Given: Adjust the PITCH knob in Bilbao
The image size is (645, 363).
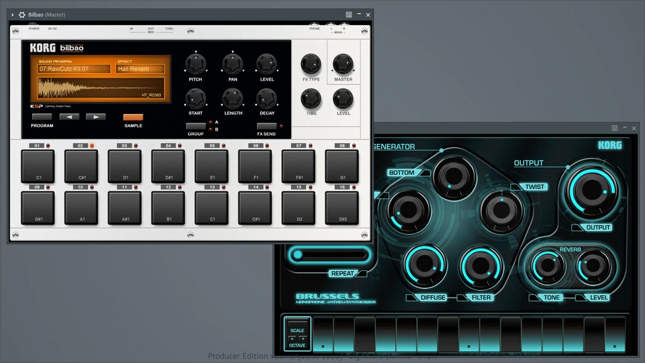Looking at the screenshot, I should click(195, 65).
